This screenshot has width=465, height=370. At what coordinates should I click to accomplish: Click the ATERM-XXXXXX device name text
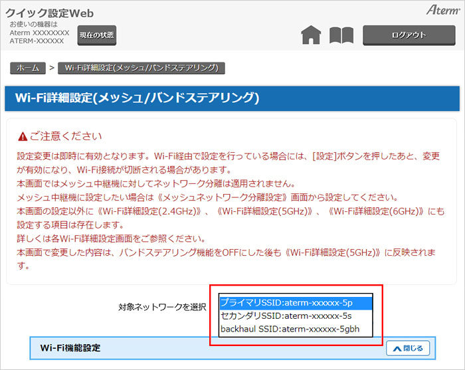coord(37,41)
